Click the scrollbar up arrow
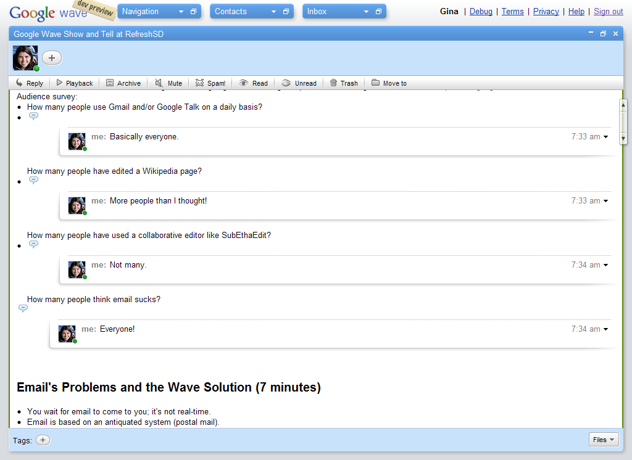 tap(623, 105)
